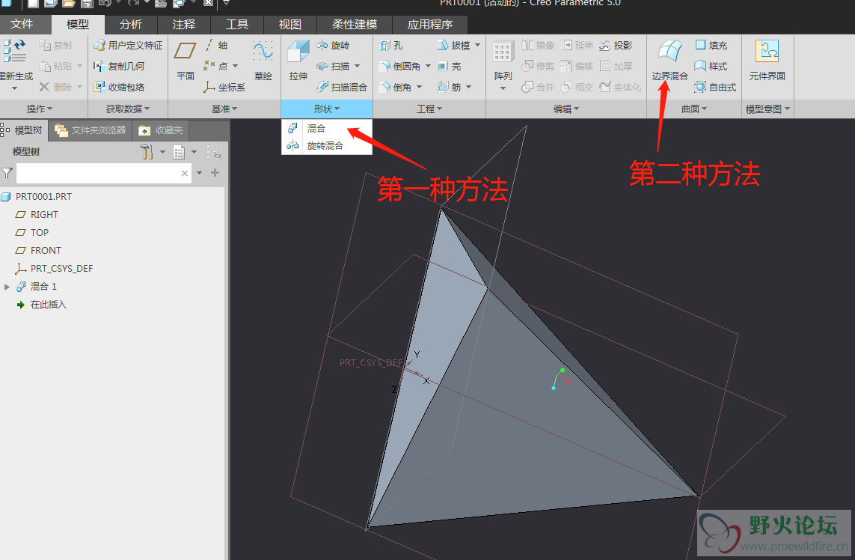
Task: Select PRT_CSYS_DEF in the model tree
Action: [x=61, y=269]
